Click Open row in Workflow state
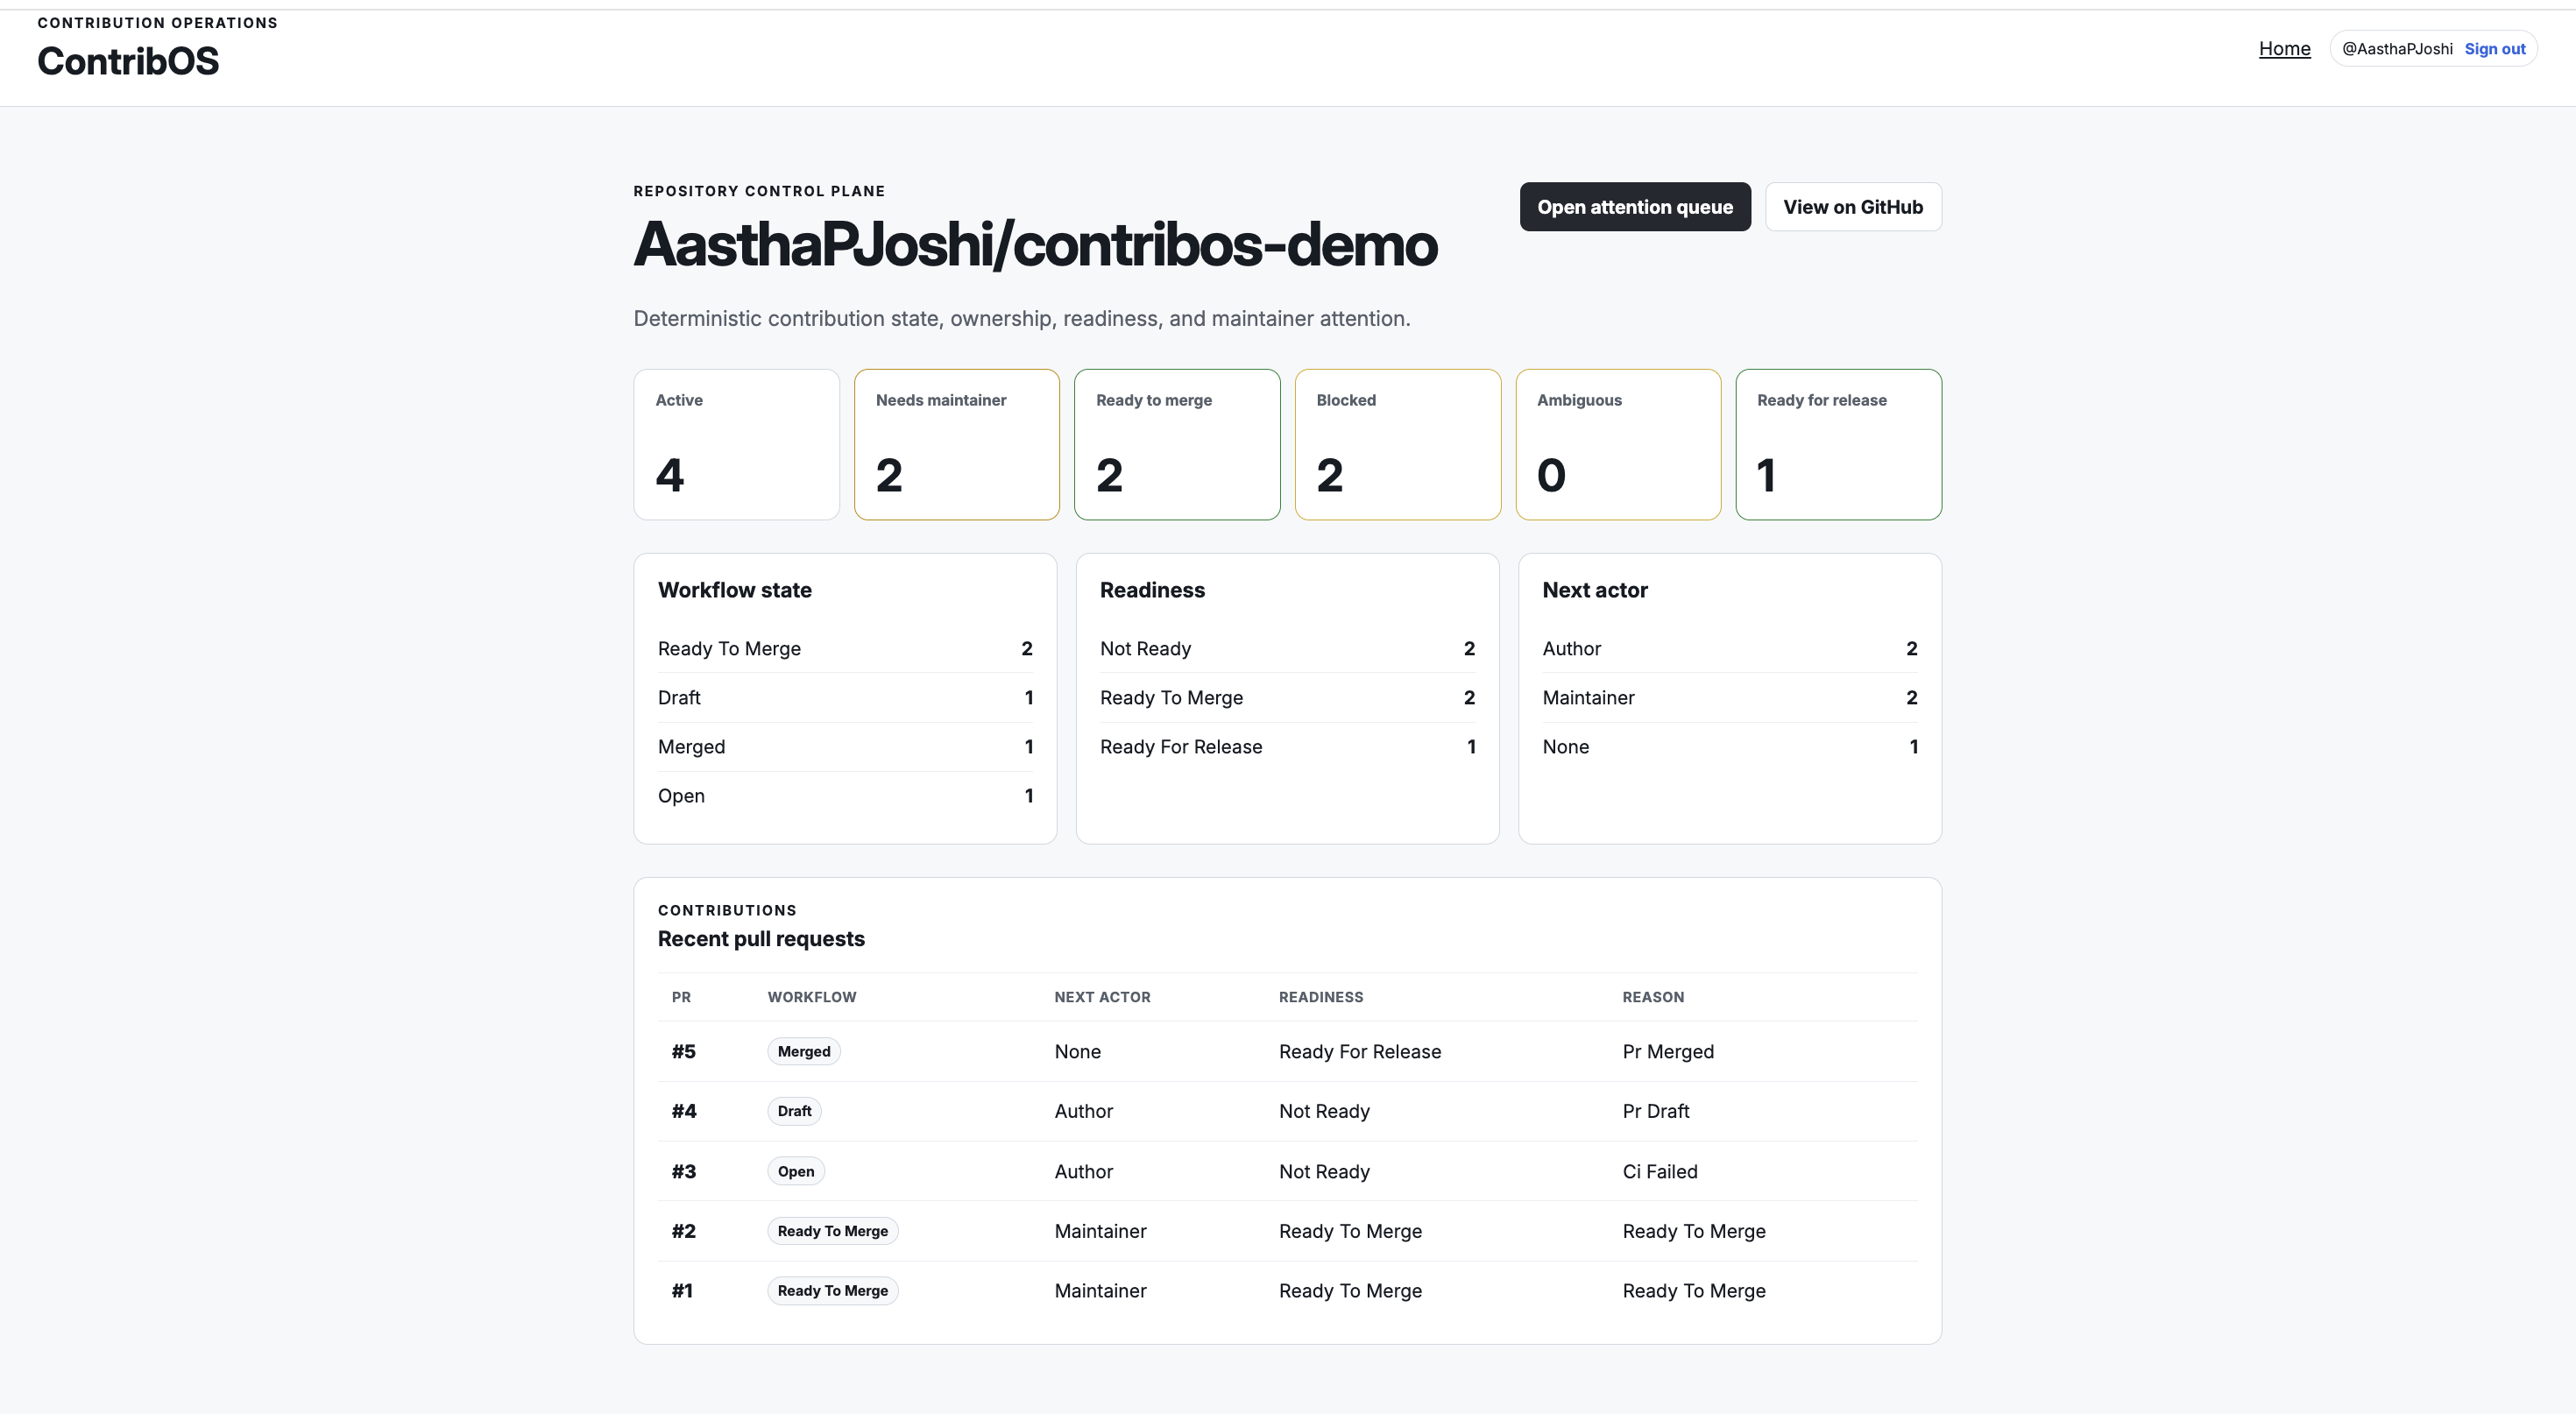The image size is (2576, 1414). pos(845,796)
